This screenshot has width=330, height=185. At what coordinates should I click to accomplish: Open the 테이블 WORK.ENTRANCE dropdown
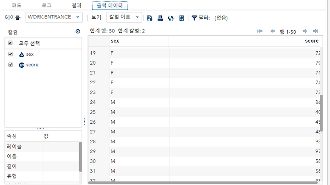pyautogui.click(x=54, y=17)
